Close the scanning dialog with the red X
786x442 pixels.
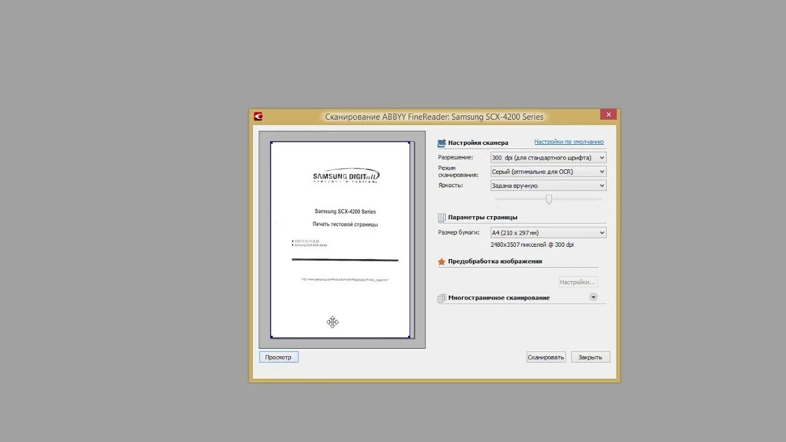(609, 115)
